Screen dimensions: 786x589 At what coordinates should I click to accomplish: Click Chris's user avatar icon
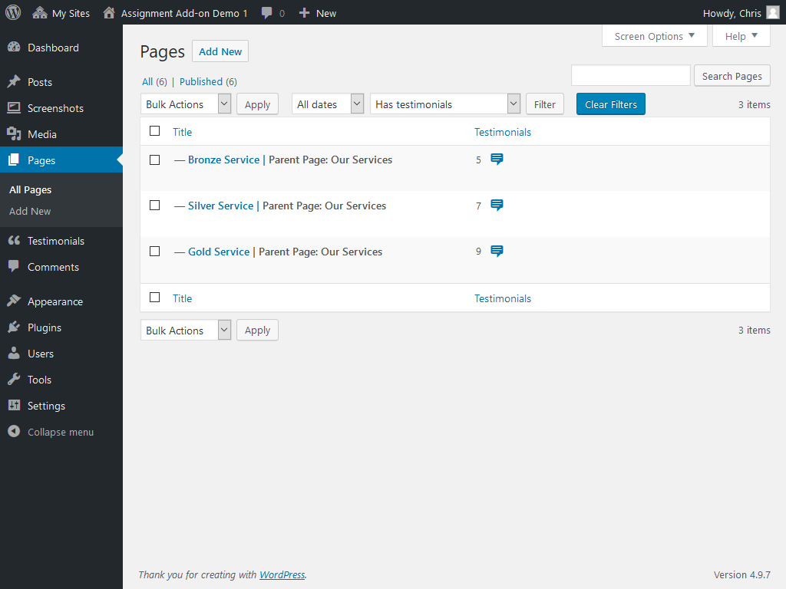[x=773, y=12]
